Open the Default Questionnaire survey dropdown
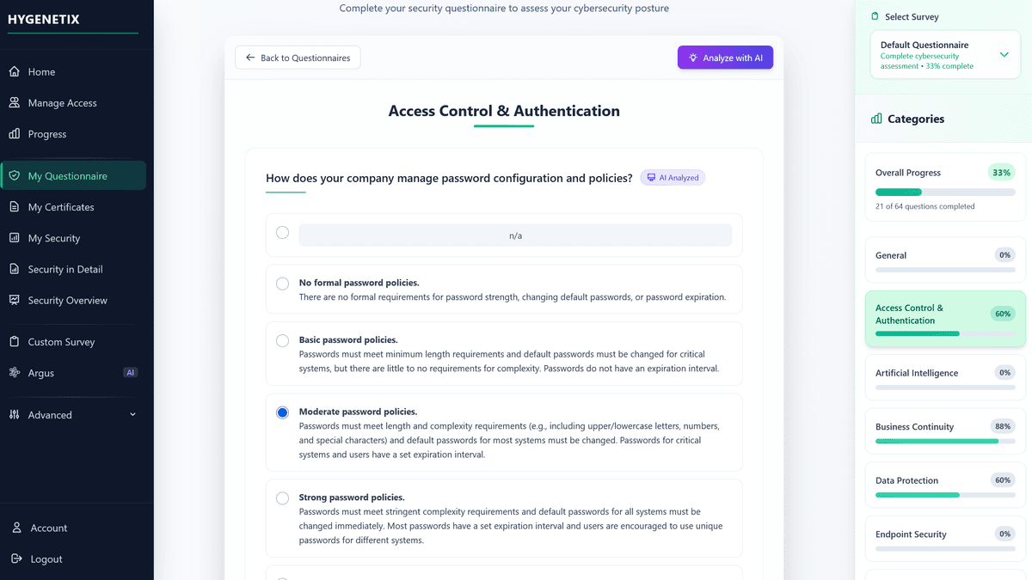This screenshot has height=580, width=1032. [x=945, y=55]
